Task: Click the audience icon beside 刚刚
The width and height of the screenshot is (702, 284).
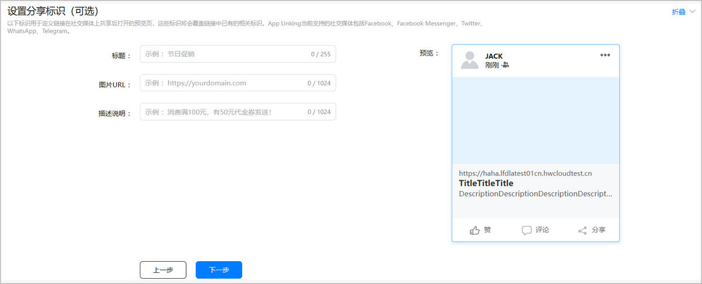Action: point(505,65)
